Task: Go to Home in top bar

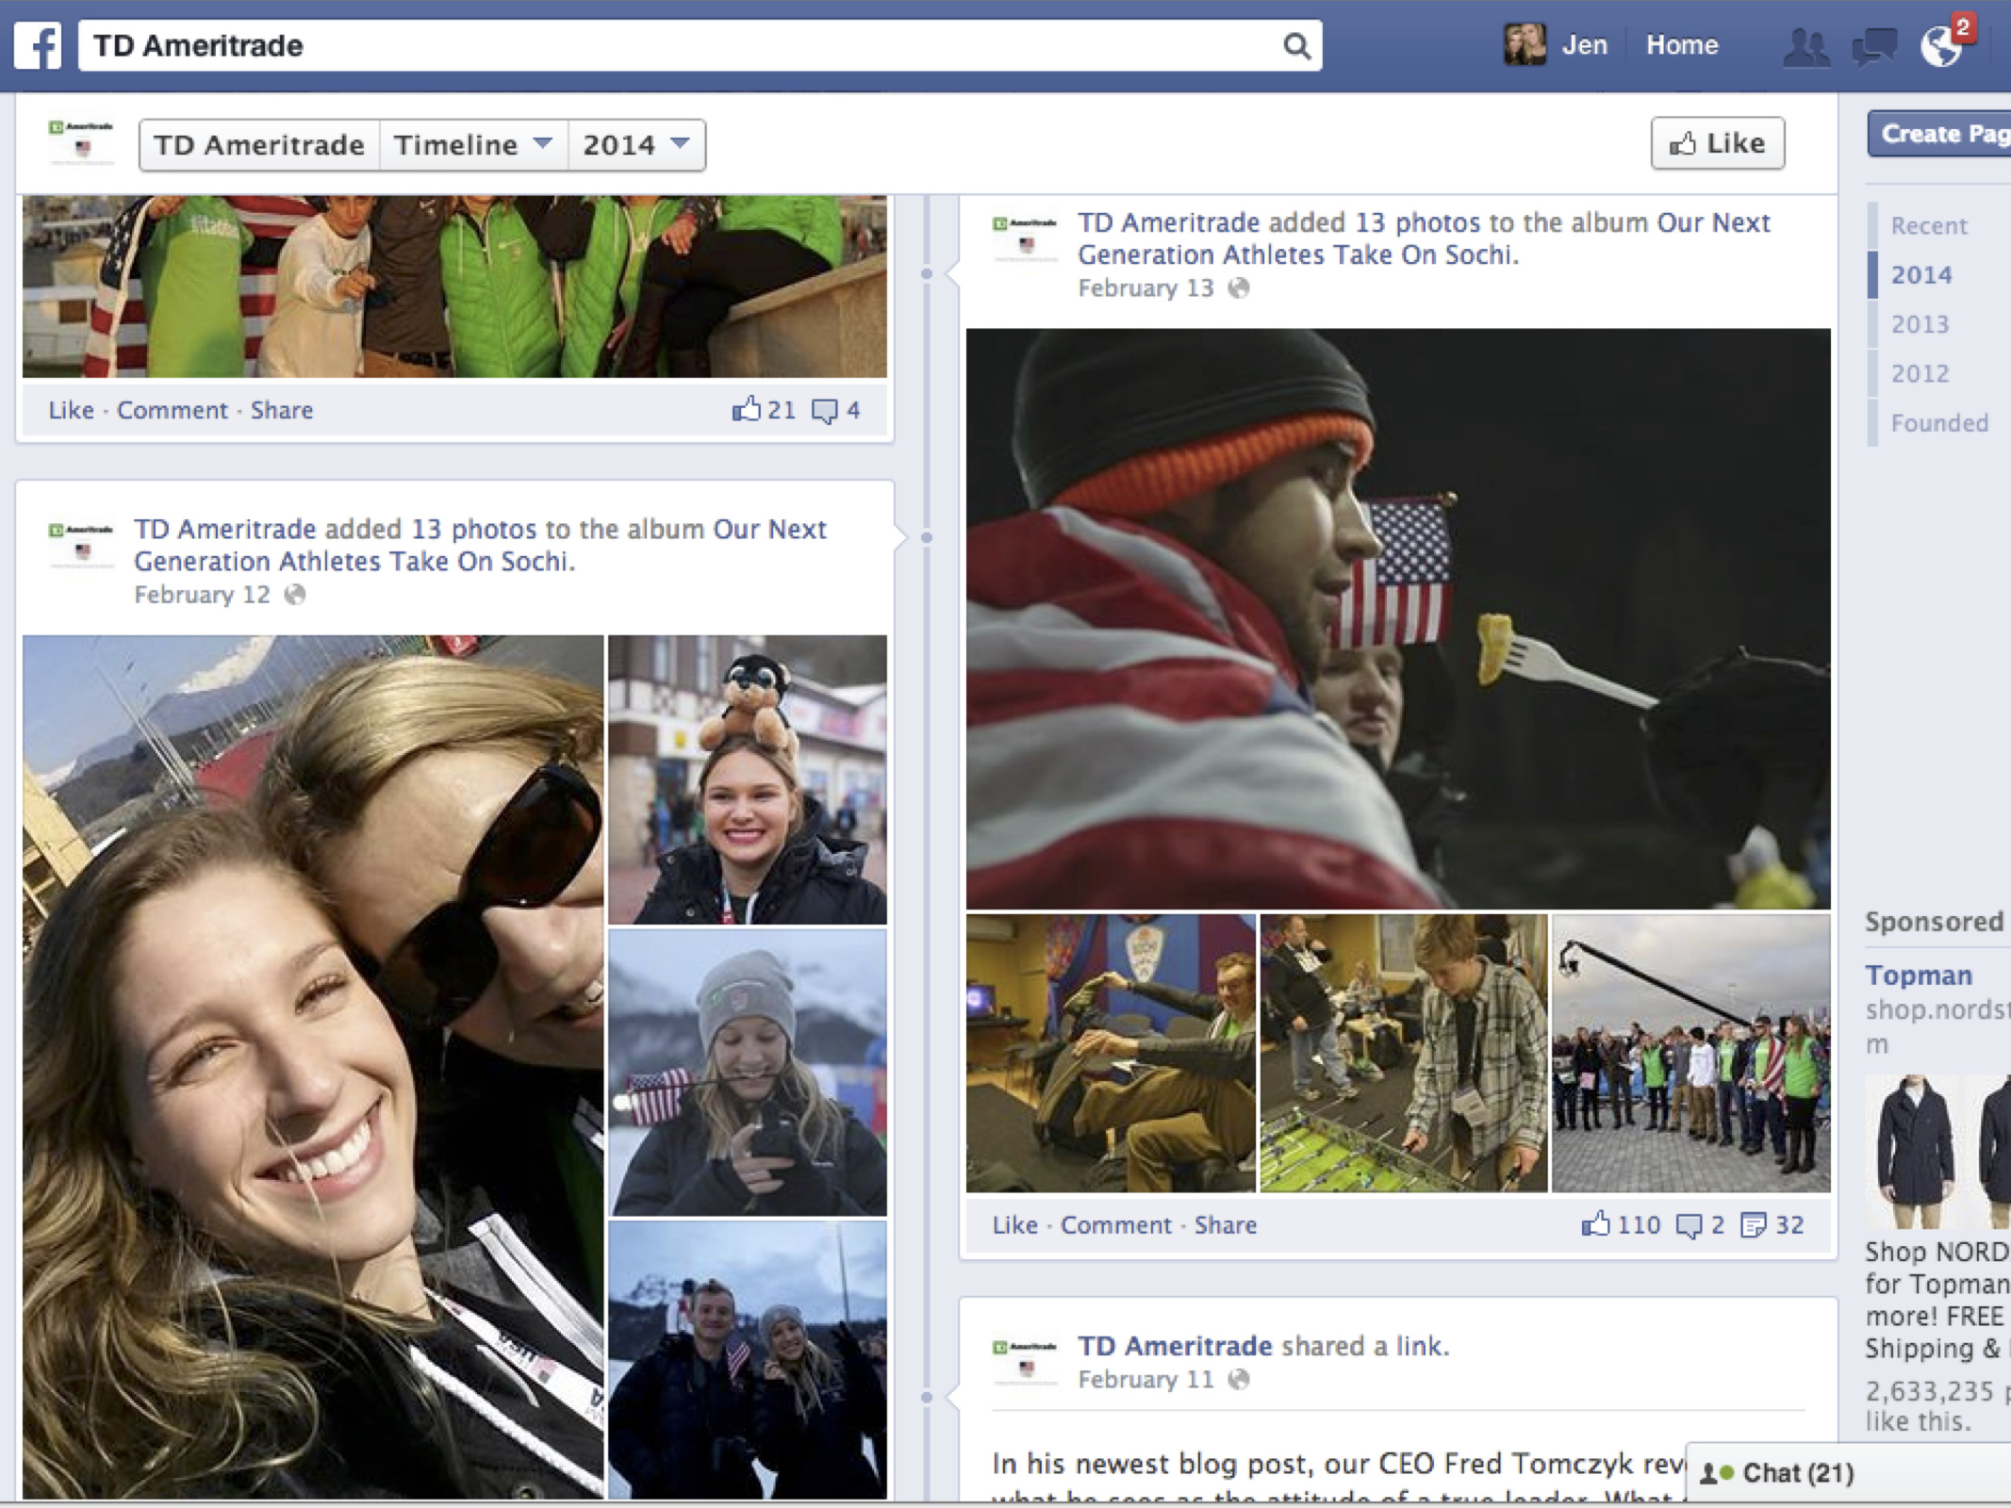Action: (1682, 45)
